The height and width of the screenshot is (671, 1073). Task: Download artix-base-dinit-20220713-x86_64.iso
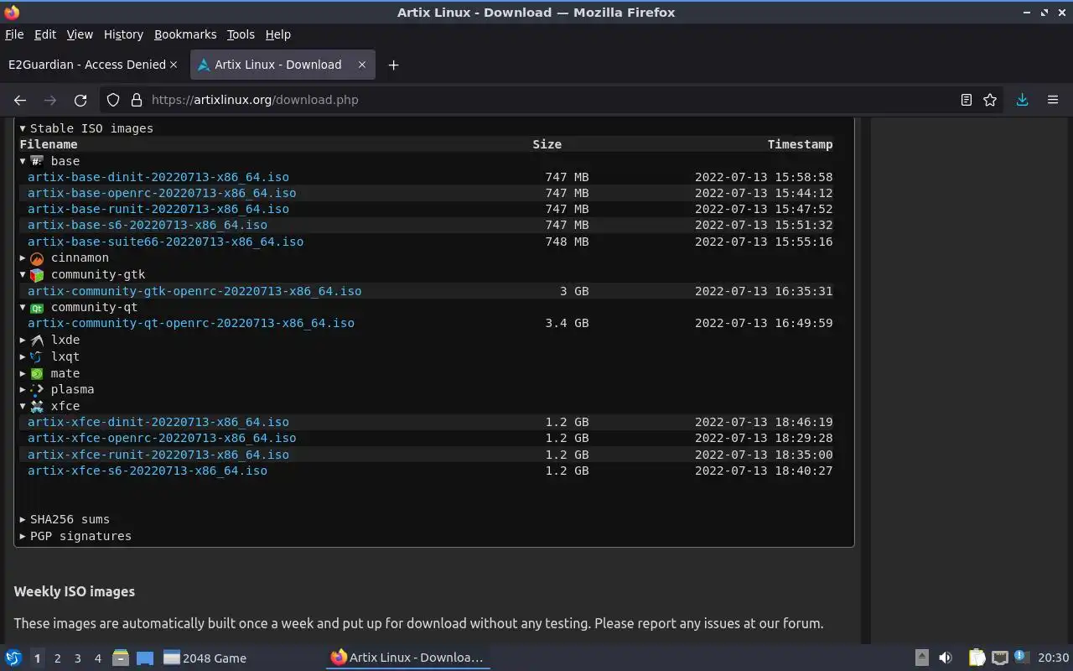point(158,177)
